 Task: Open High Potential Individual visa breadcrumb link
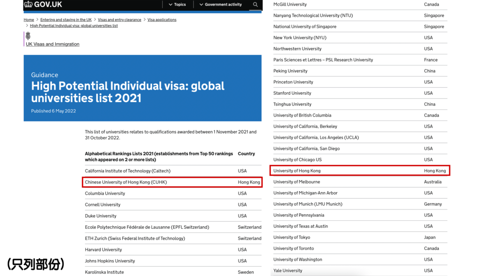pyautogui.click(x=74, y=26)
